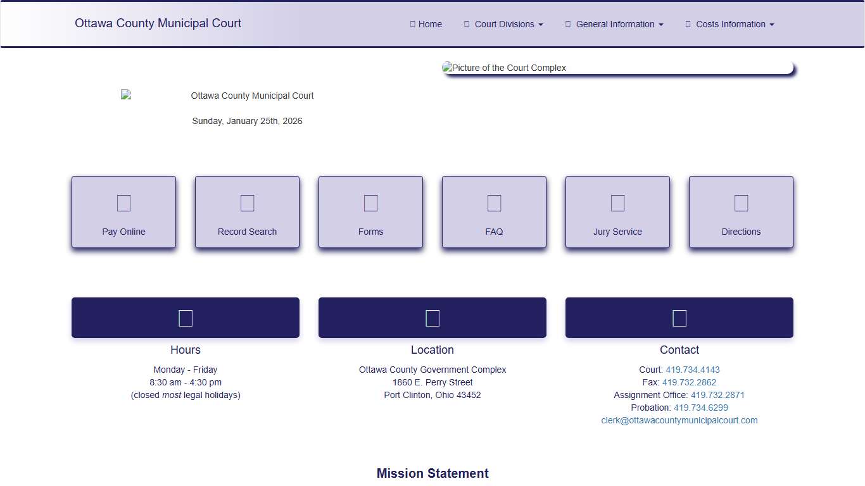Image resolution: width=865 pixels, height=486 pixels.
Task: Click the icon above Location heading
Action: 432,318
